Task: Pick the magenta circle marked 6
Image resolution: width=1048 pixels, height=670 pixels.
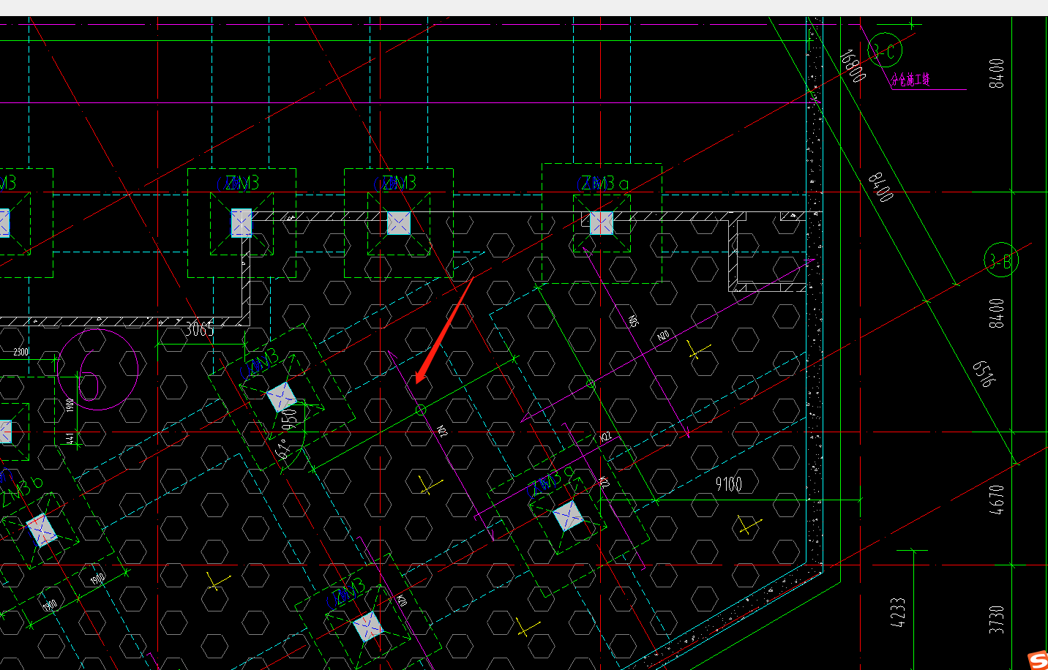Action: pos(97,369)
